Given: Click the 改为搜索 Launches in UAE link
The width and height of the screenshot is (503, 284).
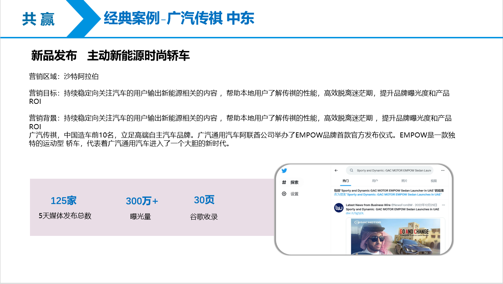Looking at the screenshot, I should (x=388, y=194).
